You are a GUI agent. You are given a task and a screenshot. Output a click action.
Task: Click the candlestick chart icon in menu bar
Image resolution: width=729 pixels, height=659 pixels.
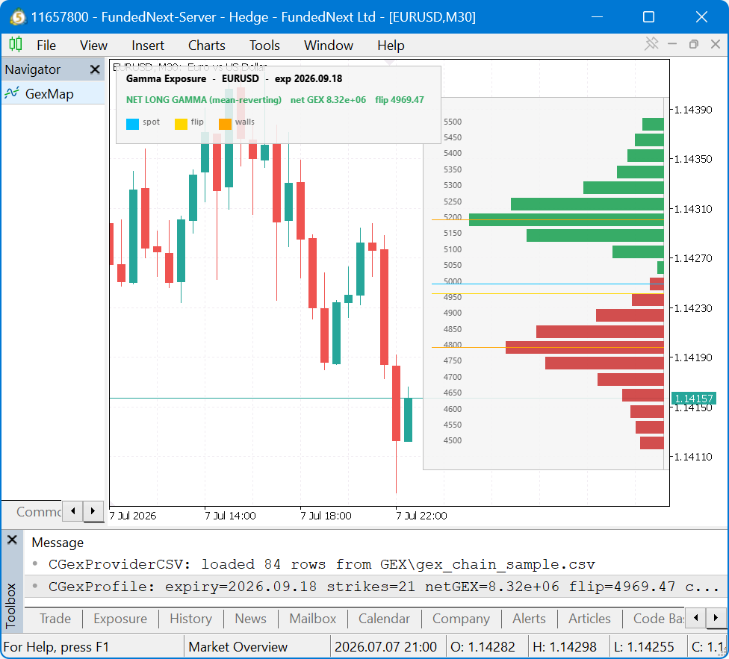pyautogui.click(x=16, y=45)
